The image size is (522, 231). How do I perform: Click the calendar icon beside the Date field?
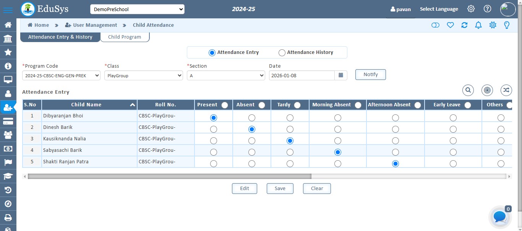pos(340,75)
